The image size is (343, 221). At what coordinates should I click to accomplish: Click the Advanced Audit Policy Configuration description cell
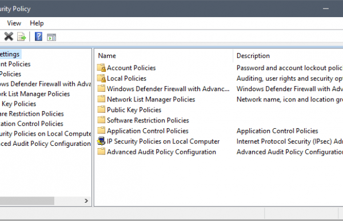point(290,152)
